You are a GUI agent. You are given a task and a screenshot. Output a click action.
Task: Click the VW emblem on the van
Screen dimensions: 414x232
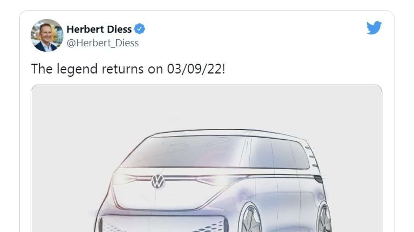[x=158, y=181]
